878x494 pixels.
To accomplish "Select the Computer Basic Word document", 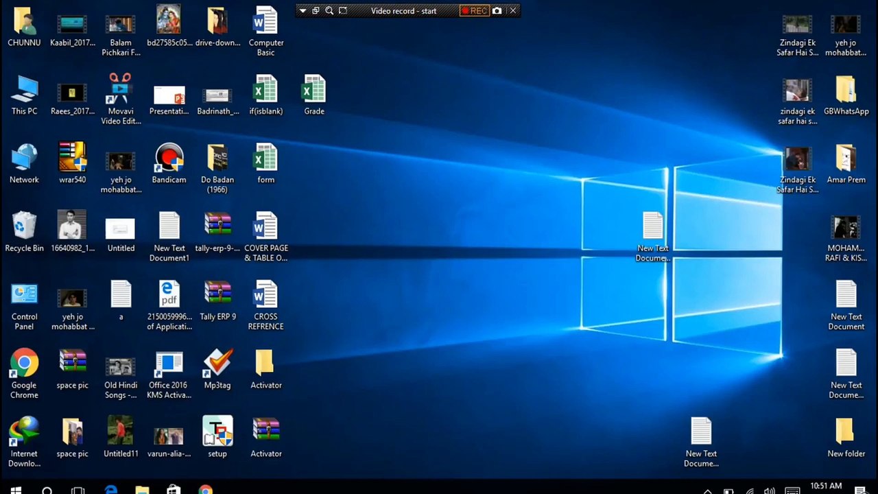I will (x=266, y=31).
